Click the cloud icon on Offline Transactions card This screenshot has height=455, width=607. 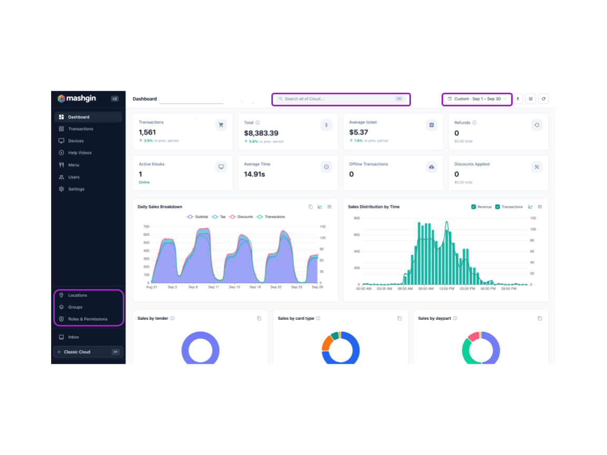pos(432,167)
